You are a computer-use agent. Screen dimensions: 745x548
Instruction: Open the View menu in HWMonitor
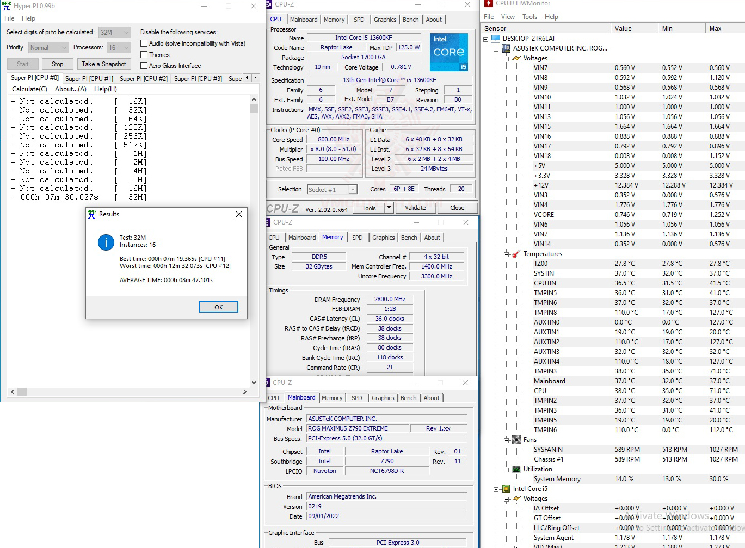[508, 17]
